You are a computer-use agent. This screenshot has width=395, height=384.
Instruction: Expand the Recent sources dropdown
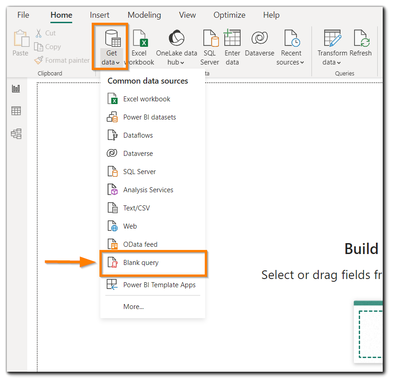tap(291, 47)
